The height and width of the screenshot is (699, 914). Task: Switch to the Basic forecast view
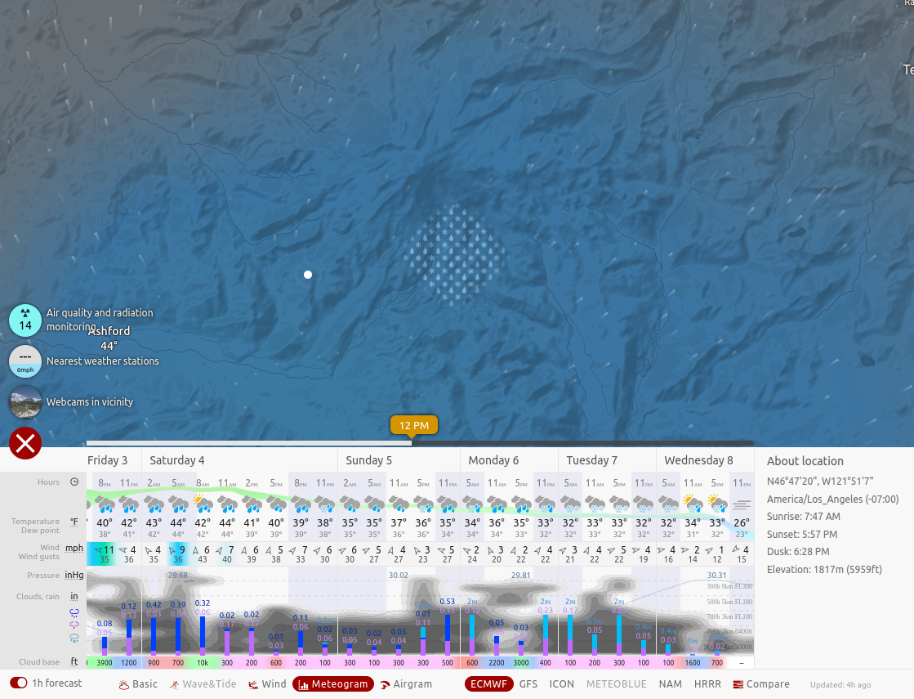pyautogui.click(x=138, y=684)
